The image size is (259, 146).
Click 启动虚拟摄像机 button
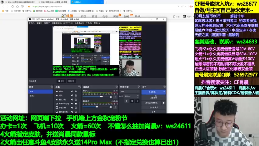point(152,103)
